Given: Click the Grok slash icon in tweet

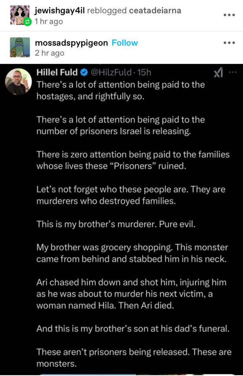Looking at the screenshot, I should pos(219,72).
